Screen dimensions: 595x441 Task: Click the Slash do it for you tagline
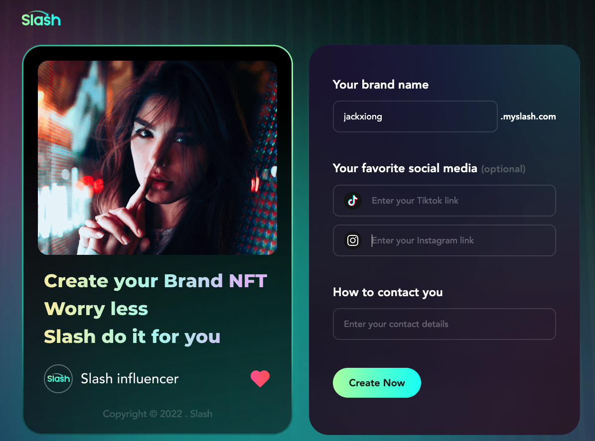pos(132,336)
